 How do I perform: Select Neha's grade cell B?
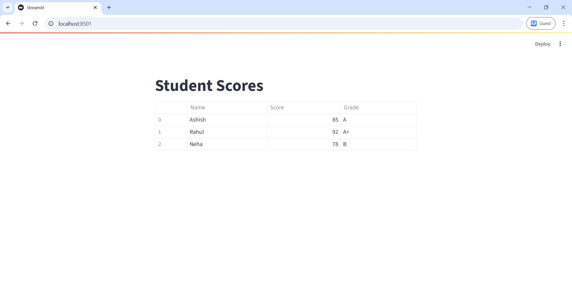378,144
